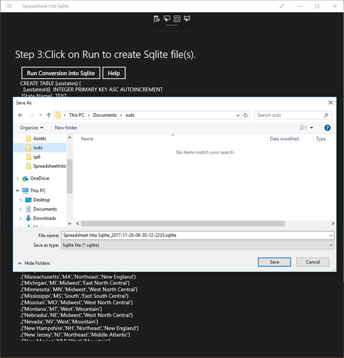Click the forward arrow in the Save As dialog
This screenshot has height=358, width=344.
32,115
